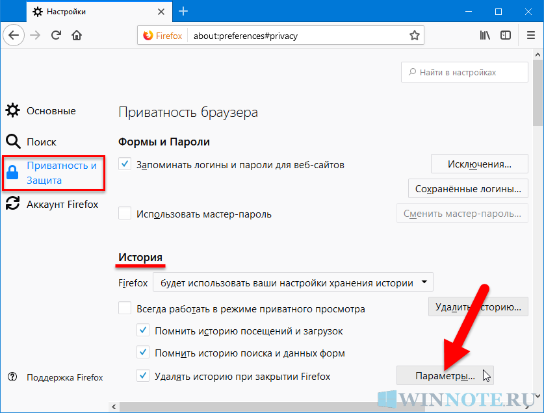Toggle remembering logins and passwords checkbox
This screenshot has width=544, height=413.
coord(125,164)
